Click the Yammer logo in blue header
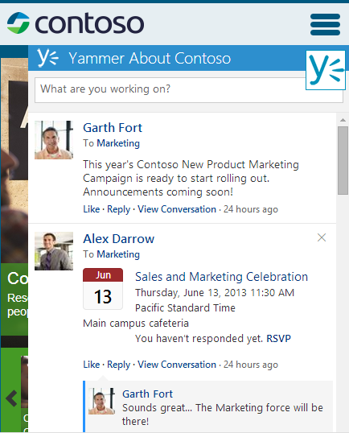349x433 pixels. pos(48,58)
